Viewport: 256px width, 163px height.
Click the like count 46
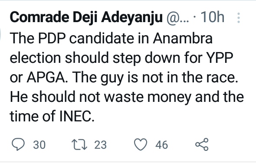coord(161,145)
